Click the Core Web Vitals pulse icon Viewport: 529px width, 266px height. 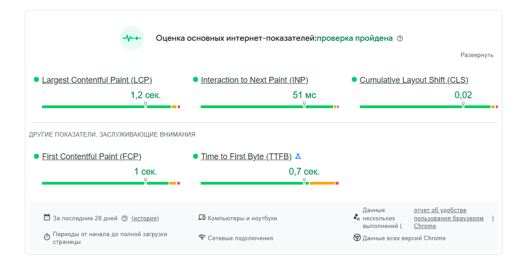pyautogui.click(x=132, y=38)
